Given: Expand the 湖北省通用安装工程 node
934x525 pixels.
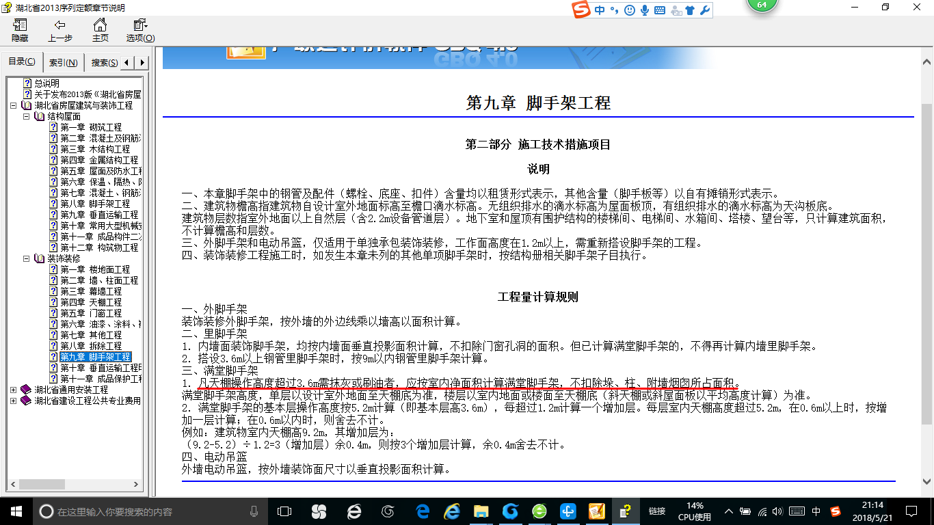Looking at the screenshot, I should tap(14, 390).
